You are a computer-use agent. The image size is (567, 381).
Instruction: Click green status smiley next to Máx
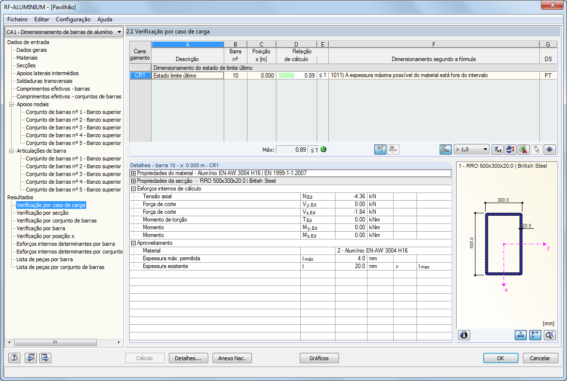pyautogui.click(x=323, y=150)
